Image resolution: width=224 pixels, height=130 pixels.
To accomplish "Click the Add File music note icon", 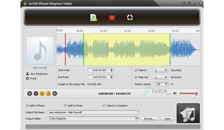I will 94,18.
